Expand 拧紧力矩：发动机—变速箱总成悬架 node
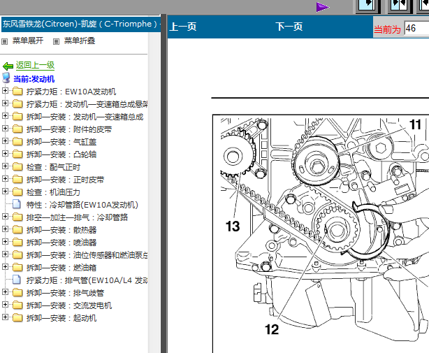Screen dimensions: 429x353 [x=5, y=103]
